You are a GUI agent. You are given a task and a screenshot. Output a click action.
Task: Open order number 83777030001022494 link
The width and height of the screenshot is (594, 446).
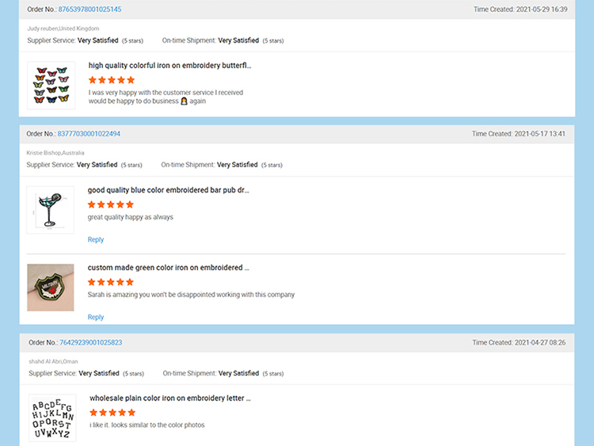[89, 134]
